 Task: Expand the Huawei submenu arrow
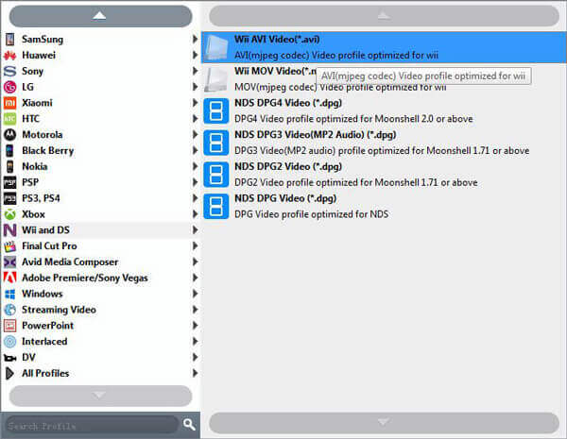point(195,55)
